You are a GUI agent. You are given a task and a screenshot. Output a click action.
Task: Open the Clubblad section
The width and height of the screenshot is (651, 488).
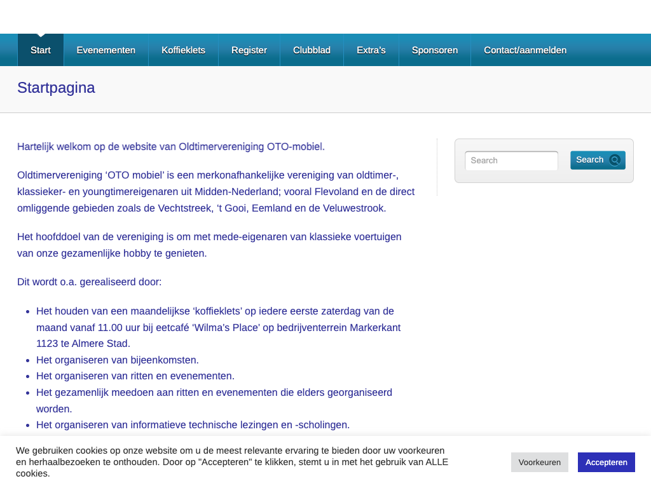pos(312,50)
